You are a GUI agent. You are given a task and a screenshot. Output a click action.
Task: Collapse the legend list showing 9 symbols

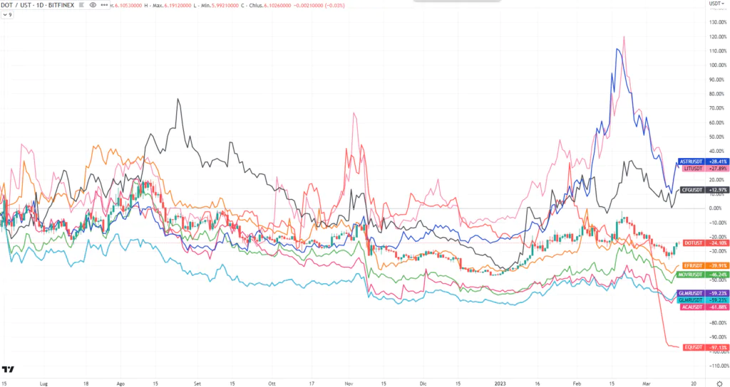7,15
